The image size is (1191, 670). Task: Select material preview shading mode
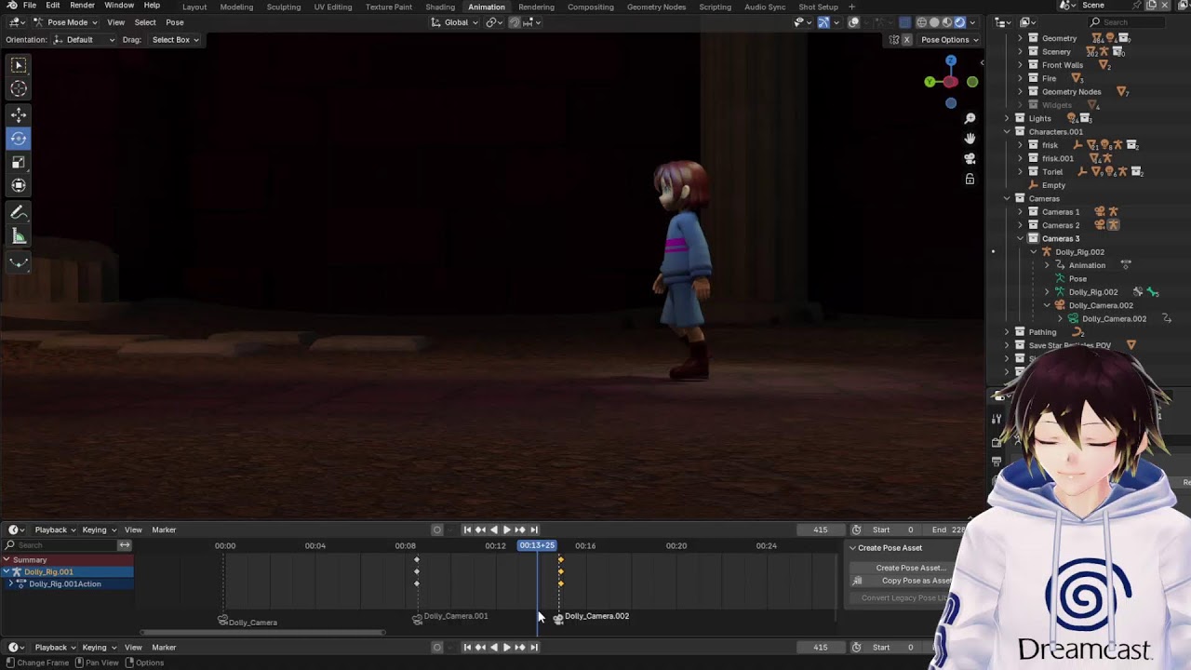(x=947, y=22)
